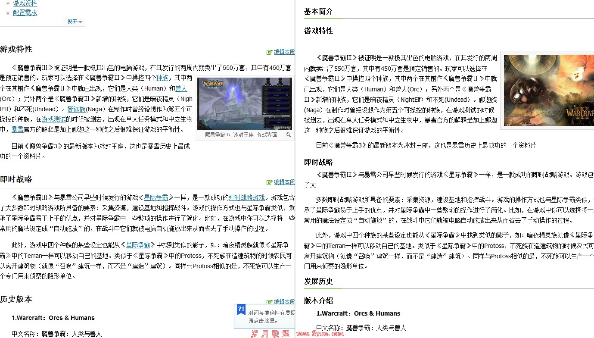Viewport: 594px width, 338px height.
Task: Click the right page 即时战略 subheading
Action: click(318, 163)
